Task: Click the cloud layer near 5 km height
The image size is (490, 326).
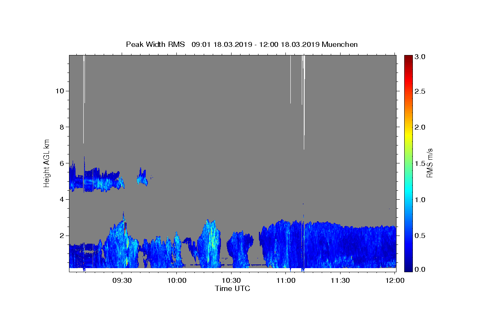Action: point(97,180)
